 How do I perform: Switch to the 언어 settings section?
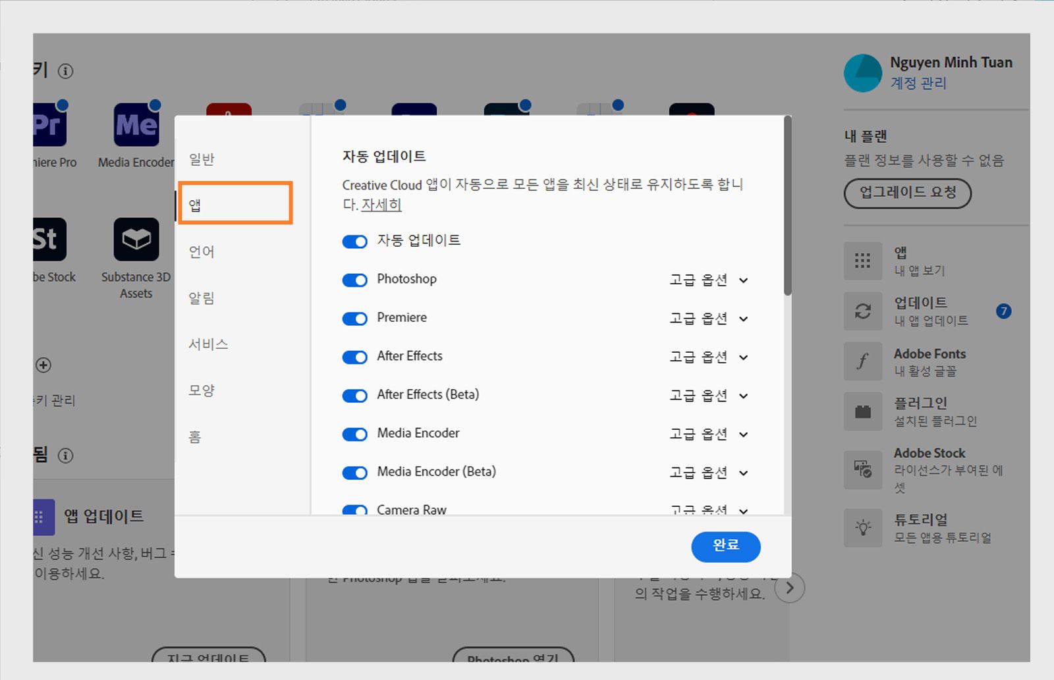tap(200, 251)
